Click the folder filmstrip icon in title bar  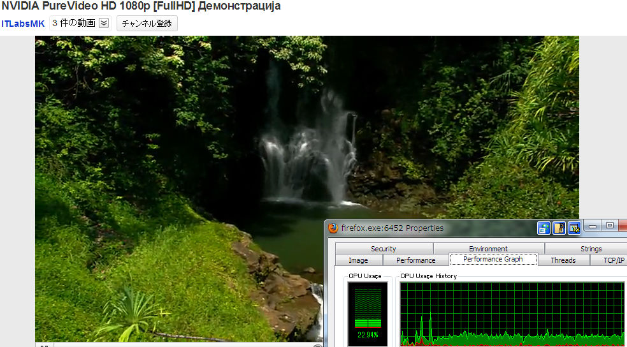point(559,228)
